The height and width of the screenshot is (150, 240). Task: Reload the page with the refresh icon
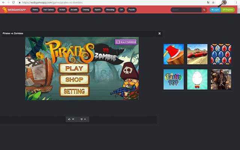tap(13, 3)
